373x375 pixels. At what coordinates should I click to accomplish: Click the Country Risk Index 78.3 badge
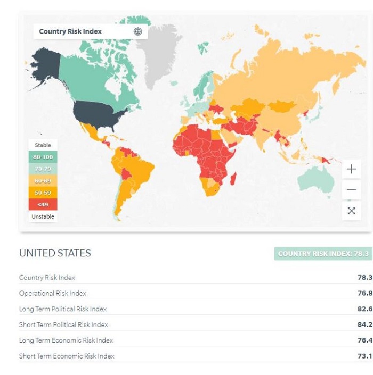[x=323, y=254]
